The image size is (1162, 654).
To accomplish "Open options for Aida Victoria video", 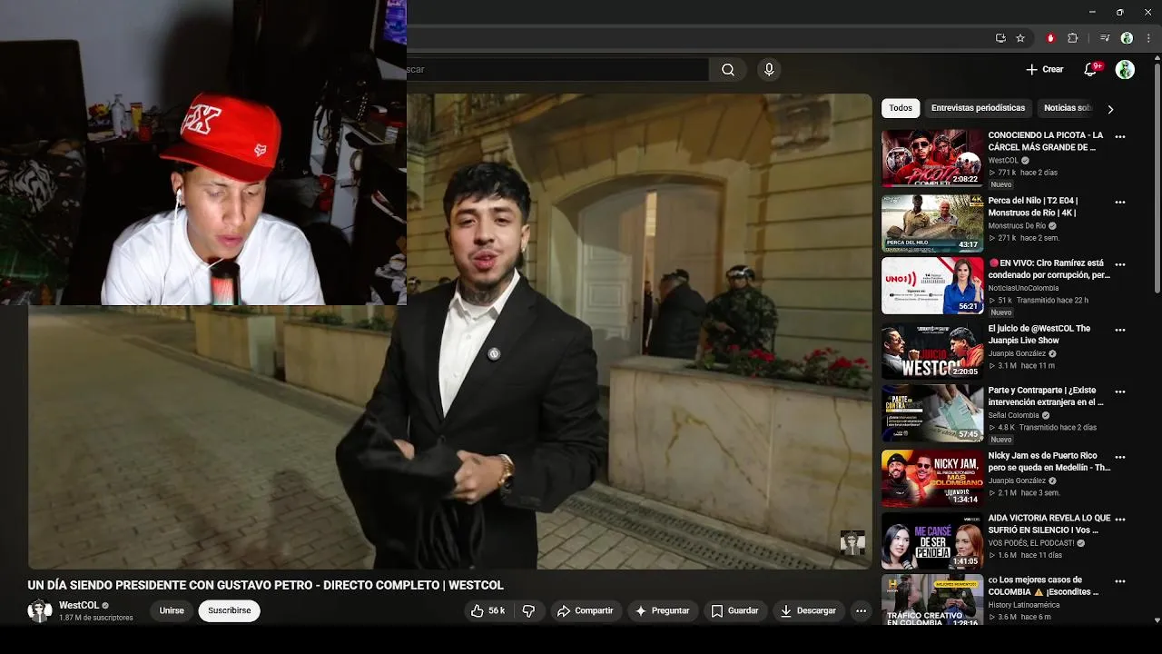I will (x=1120, y=520).
